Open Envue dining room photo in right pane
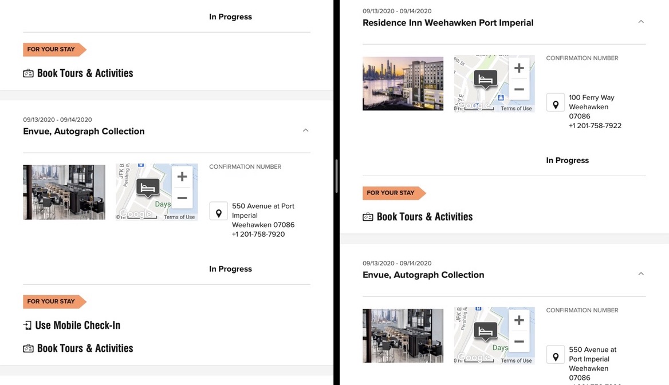The width and height of the screenshot is (669, 385). [403, 336]
